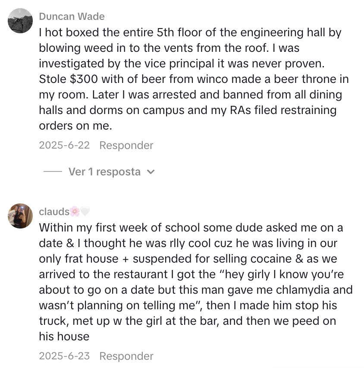
Task: Open the clauds profile picture
Action: pyautogui.click(x=20, y=216)
